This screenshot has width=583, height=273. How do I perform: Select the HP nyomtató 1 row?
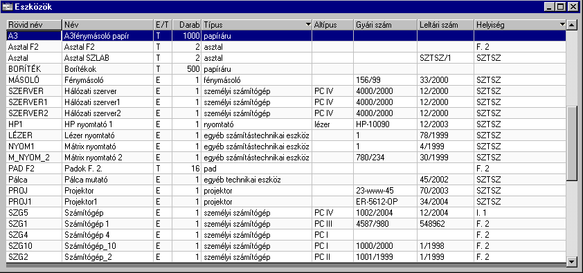286,124
